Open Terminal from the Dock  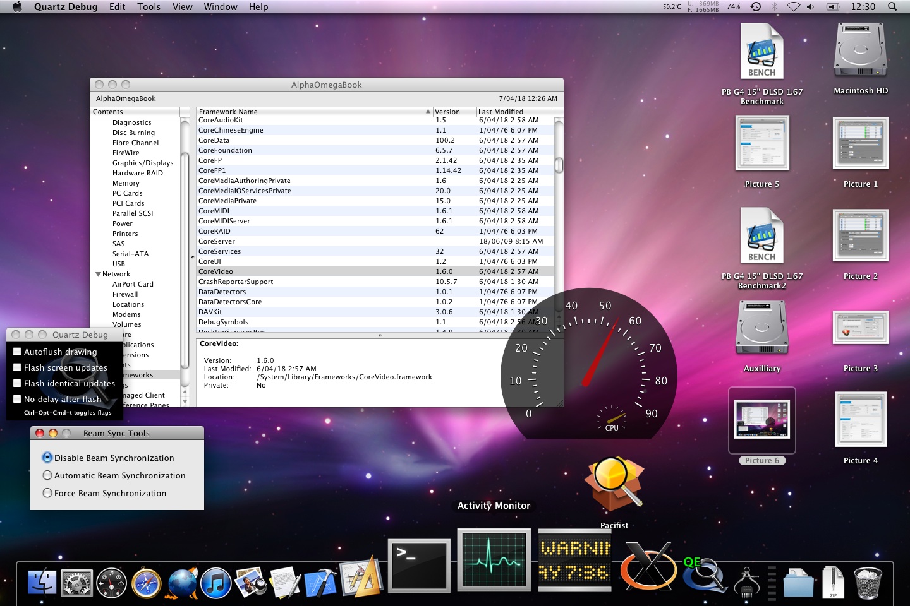419,565
